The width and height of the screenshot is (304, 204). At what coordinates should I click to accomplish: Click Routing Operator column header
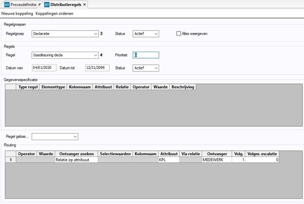pyautogui.click(x=26, y=154)
